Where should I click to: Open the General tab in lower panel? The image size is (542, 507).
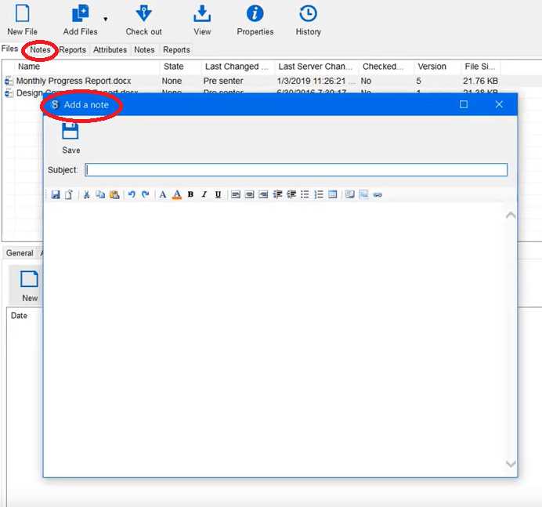tap(20, 253)
